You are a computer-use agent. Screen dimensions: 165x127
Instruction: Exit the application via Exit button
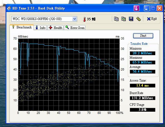pos(152,19)
